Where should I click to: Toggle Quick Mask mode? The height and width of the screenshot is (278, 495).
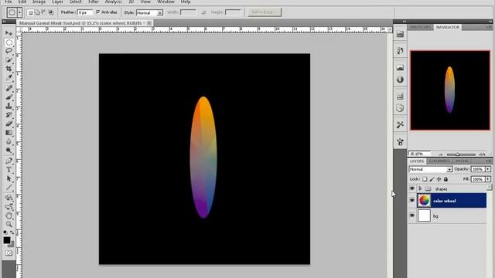(9, 253)
